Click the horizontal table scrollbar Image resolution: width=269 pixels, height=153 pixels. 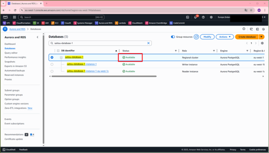click(104, 76)
